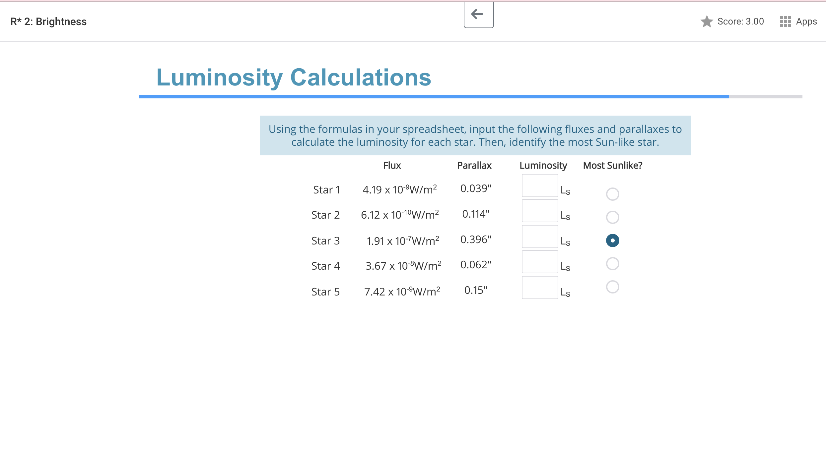
Task: Select the currently chosen Star 3 radio button
Action: click(x=612, y=241)
